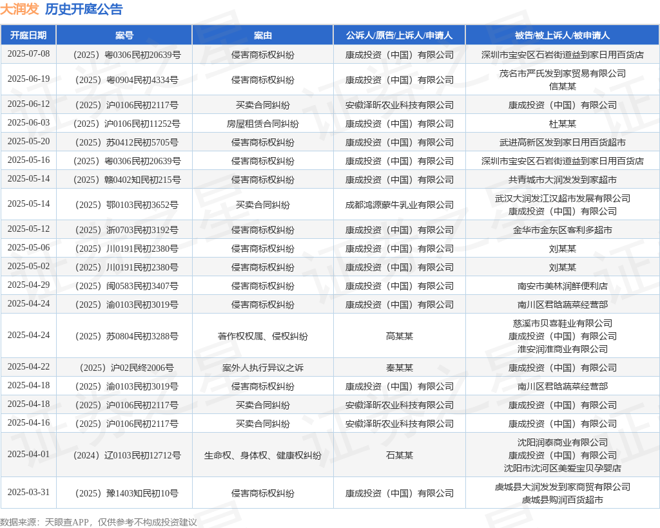The image size is (660, 528).
Task: Click the 公诉人/原告/上诉人/申请人 column header
Action: (x=399, y=35)
